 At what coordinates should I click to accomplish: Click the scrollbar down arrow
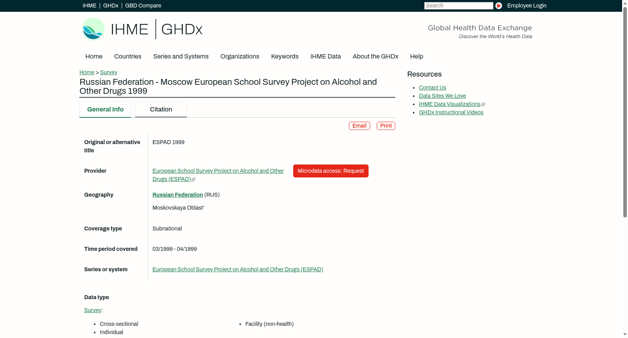(x=625, y=335)
